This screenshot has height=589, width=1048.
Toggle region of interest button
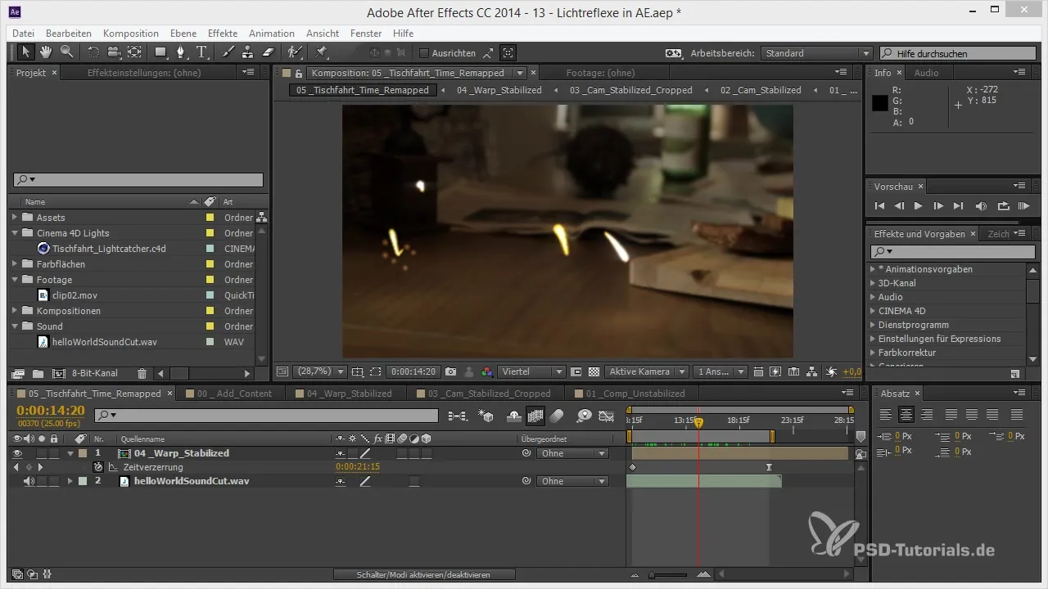tap(576, 371)
